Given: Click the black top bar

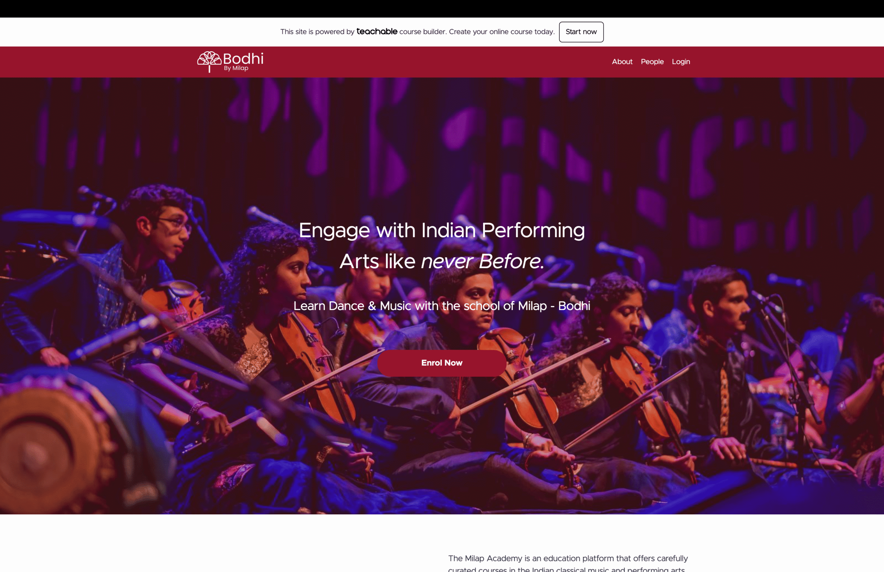Looking at the screenshot, I should (442, 9).
